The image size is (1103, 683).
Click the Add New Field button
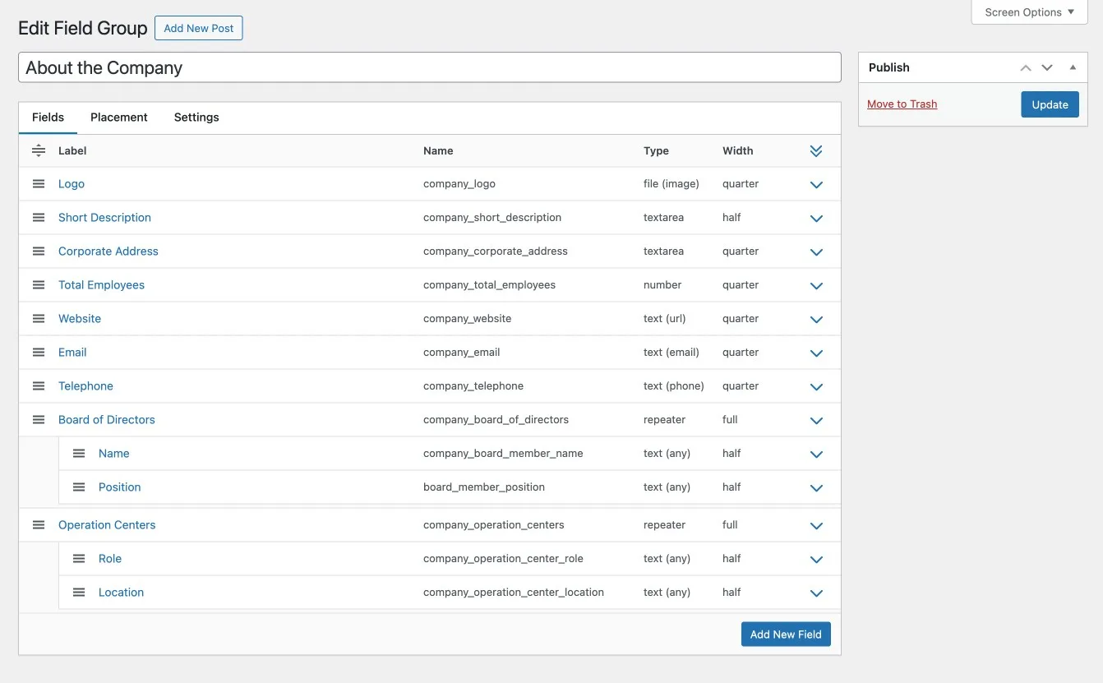click(x=786, y=635)
